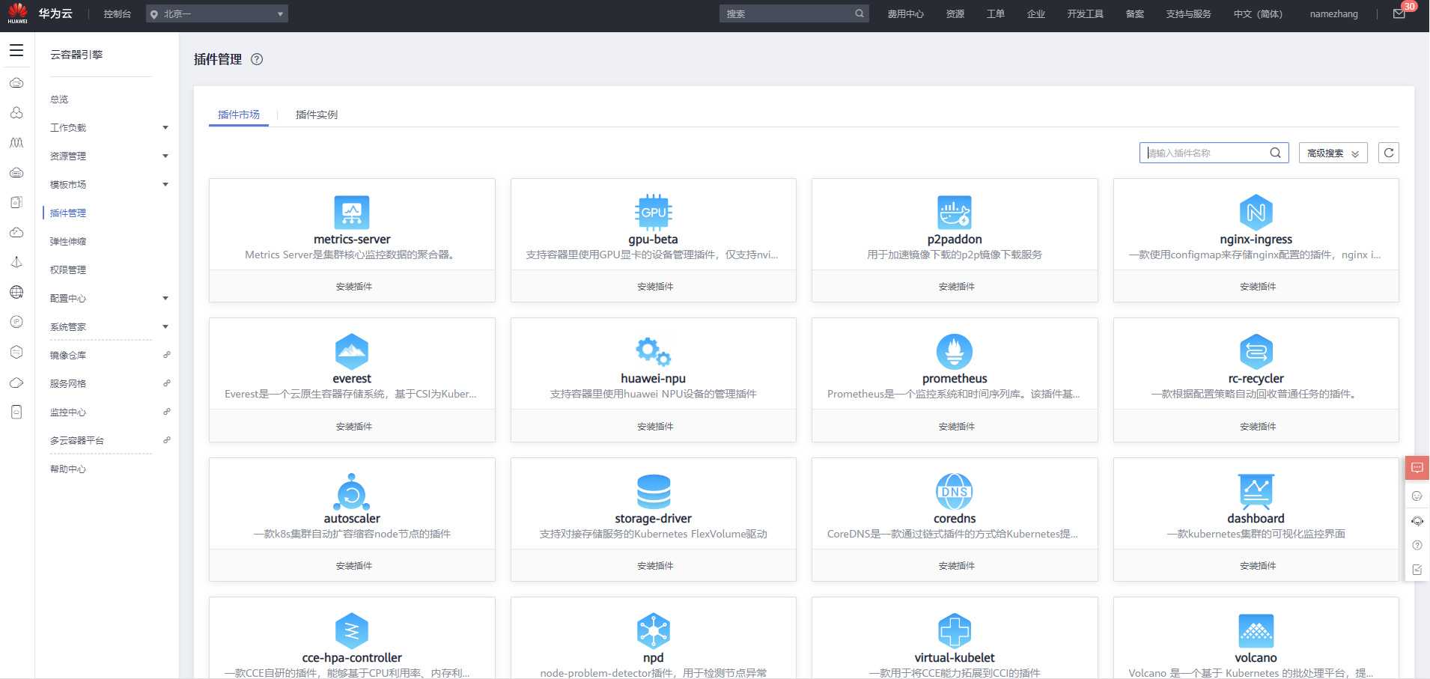Open the namezhang account menu
Screen dimensions: 1430x679
1333,13
